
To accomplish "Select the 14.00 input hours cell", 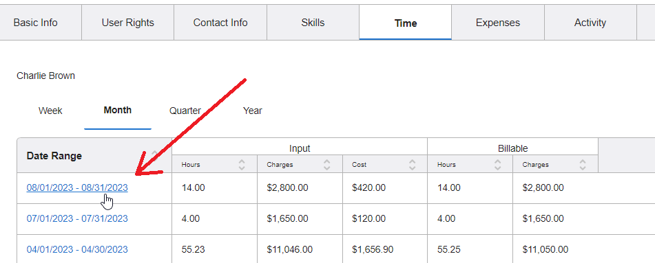I will [x=214, y=188].
